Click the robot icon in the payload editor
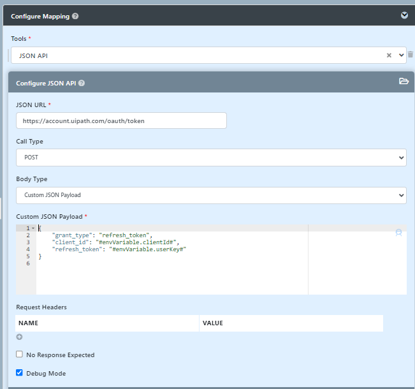This screenshot has width=415, height=389. tap(398, 233)
